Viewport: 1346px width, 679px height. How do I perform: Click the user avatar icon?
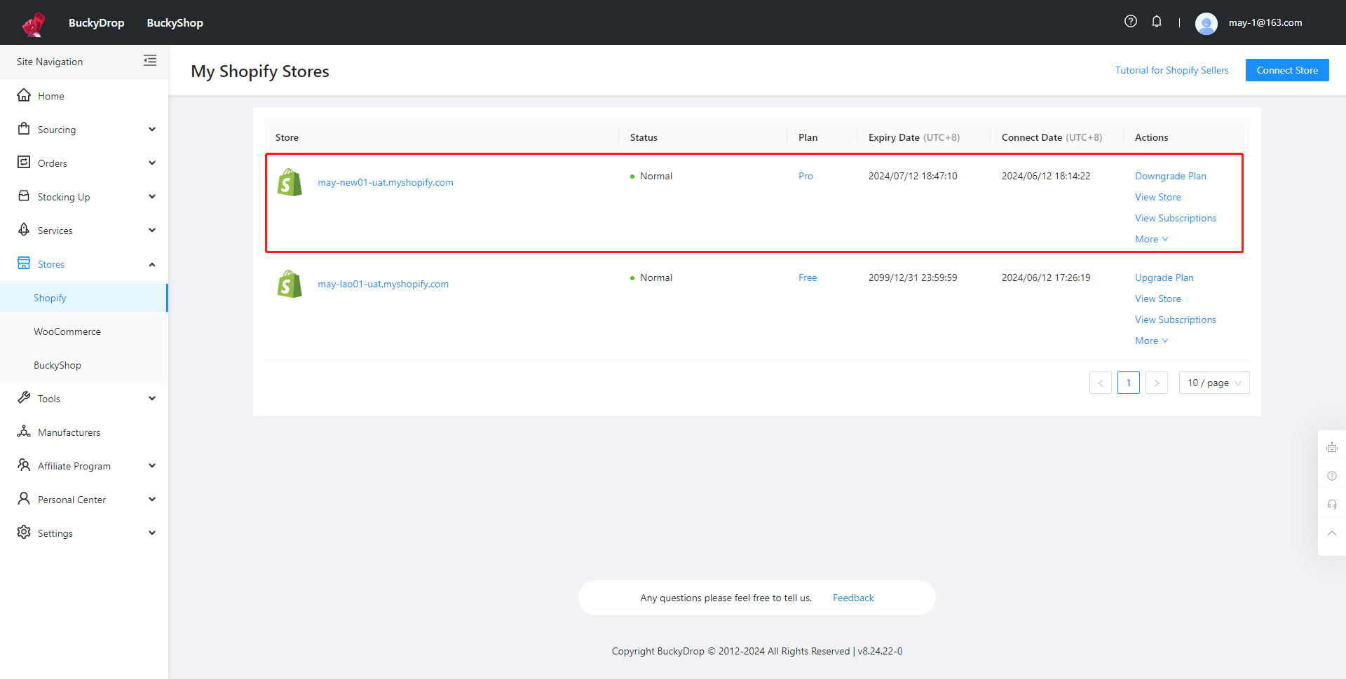click(1206, 23)
